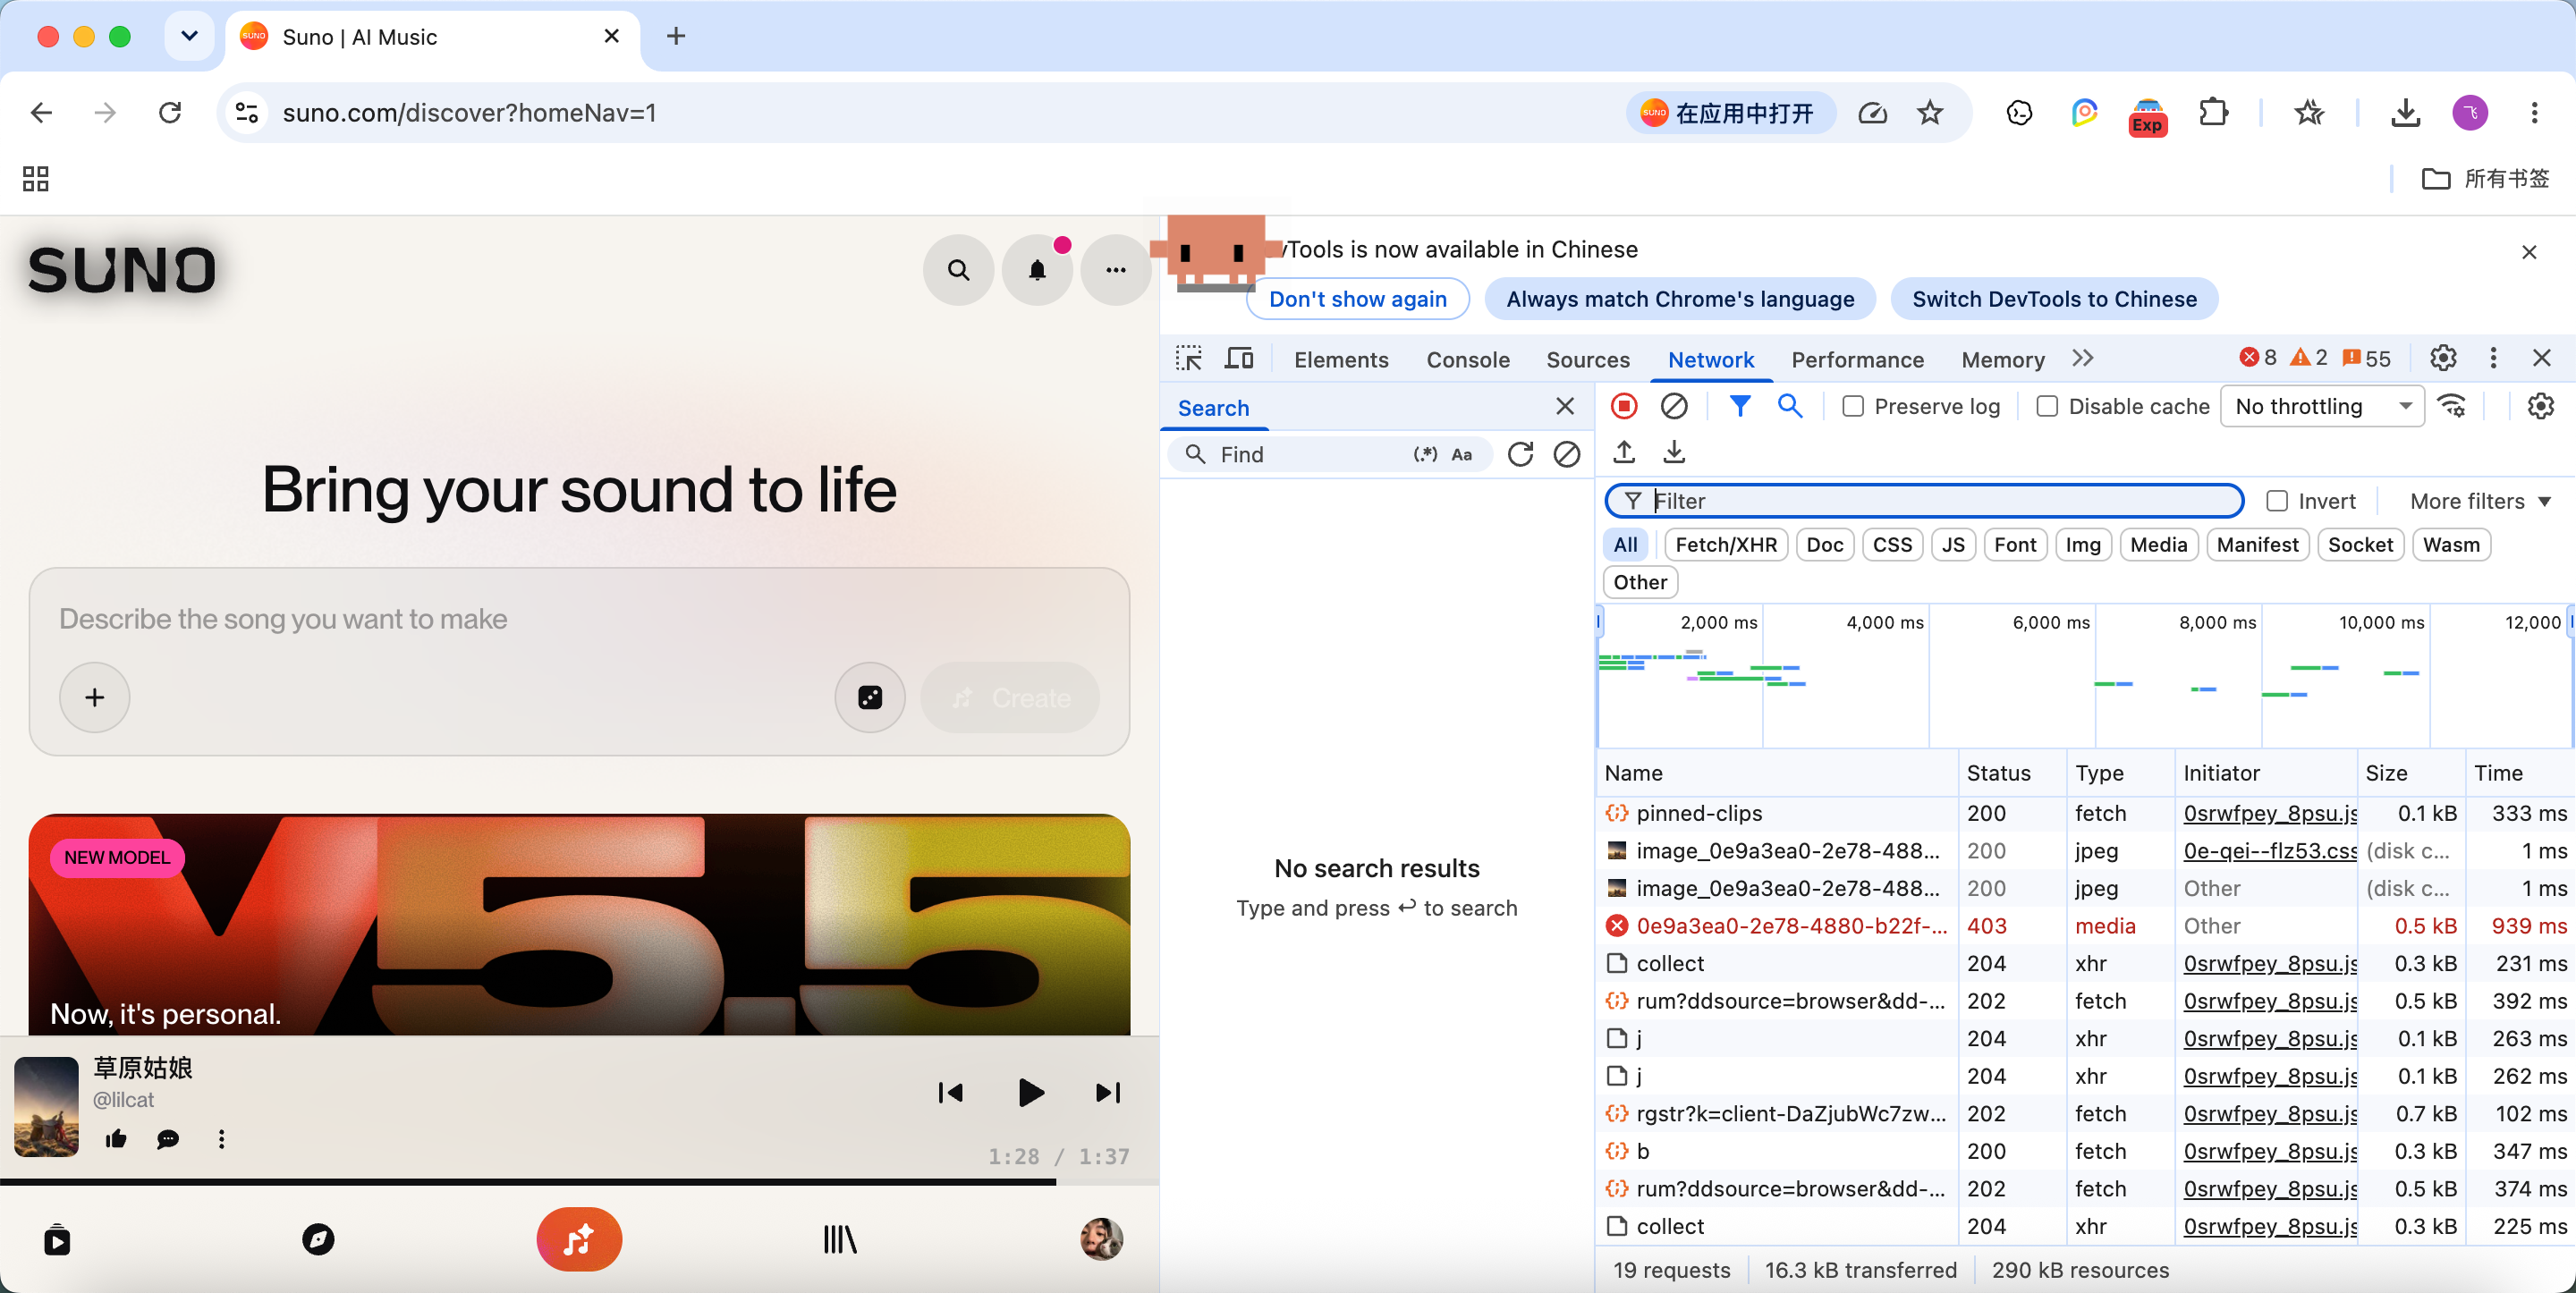
Task: Focus the network Filter text field
Action: click(x=1924, y=501)
